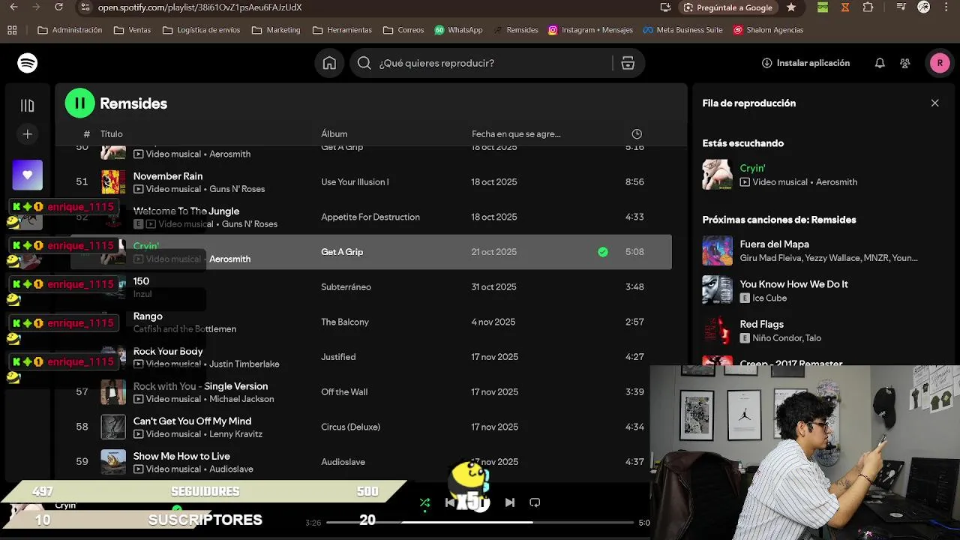Click Red Flags queue cover art

(x=717, y=331)
